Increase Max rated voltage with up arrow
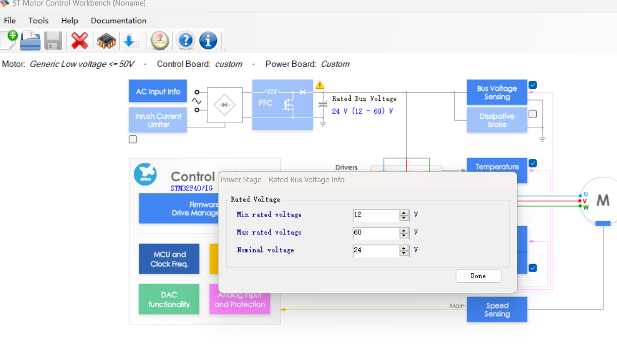 (x=404, y=230)
